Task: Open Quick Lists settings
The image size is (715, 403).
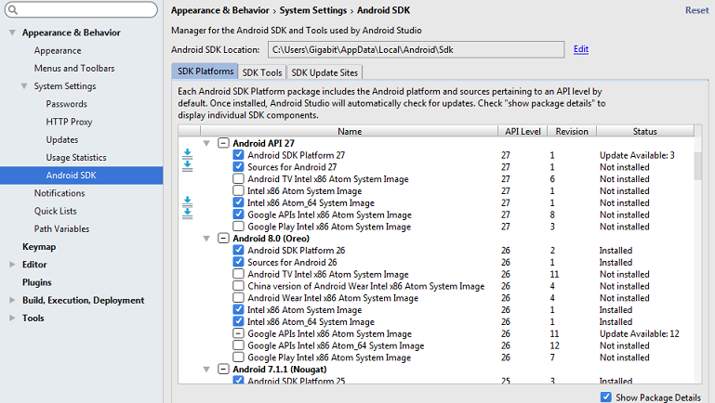Action: coord(55,211)
